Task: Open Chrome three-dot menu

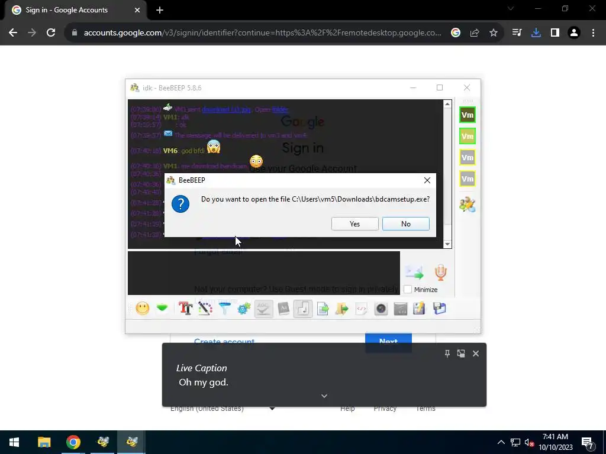Action: 593,33
